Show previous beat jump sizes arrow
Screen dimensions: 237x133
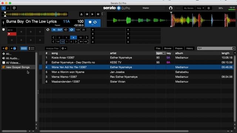(53, 42)
